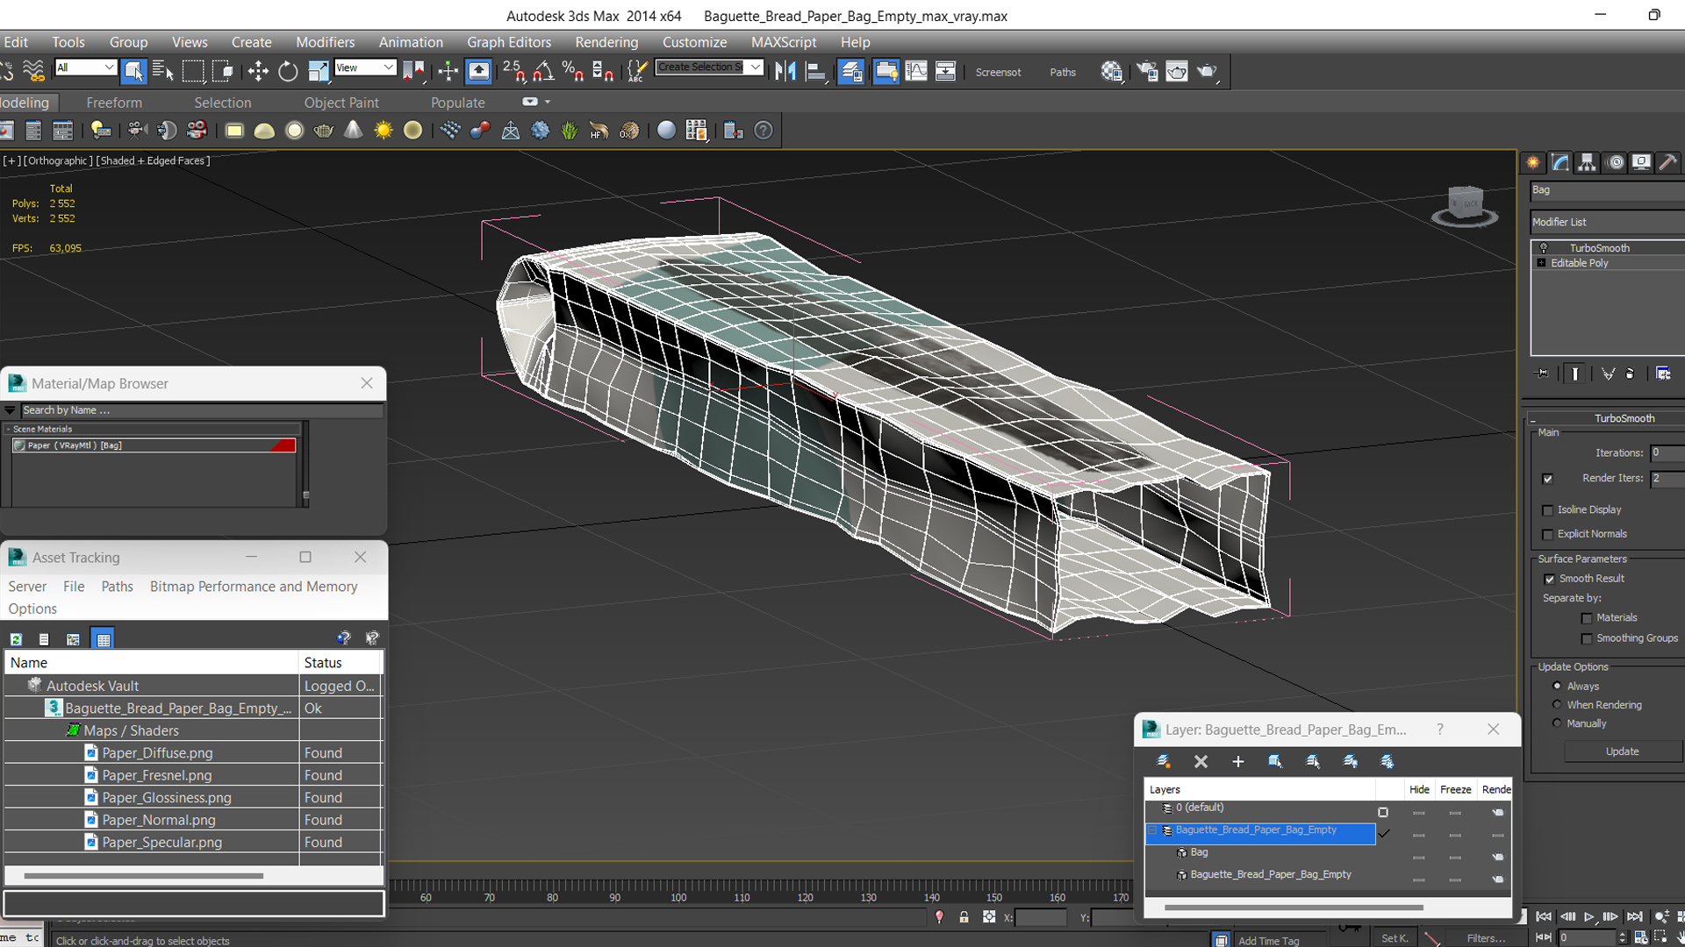Open the View reference coordinate dropdown

coord(365,68)
